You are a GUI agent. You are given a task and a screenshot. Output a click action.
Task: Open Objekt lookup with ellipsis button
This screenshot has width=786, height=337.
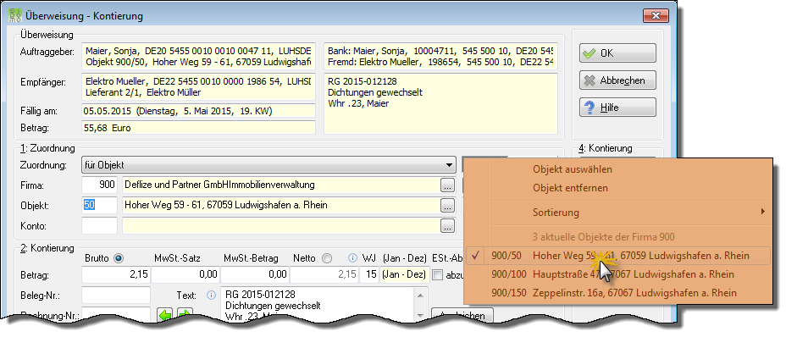coord(448,205)
